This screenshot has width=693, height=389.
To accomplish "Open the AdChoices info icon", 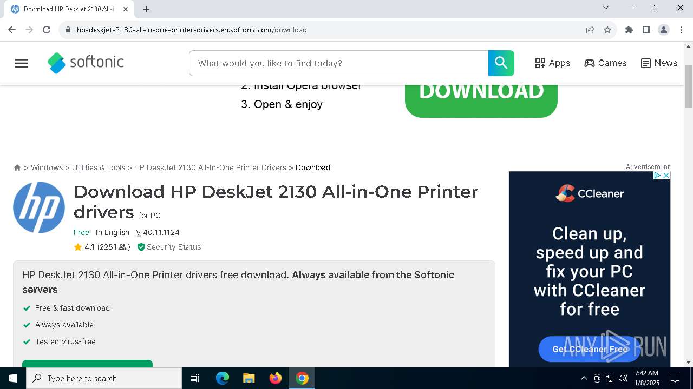I will click(657, 176).
